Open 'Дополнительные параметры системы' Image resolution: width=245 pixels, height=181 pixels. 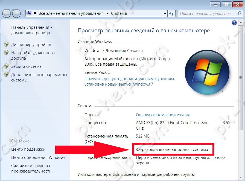(x=39, y=77)
